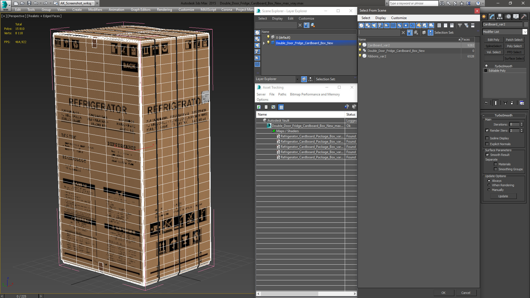Screen dimensions: 530x298
Task: Collapse TurboSmooth rollout header
Action: [503, 115]
